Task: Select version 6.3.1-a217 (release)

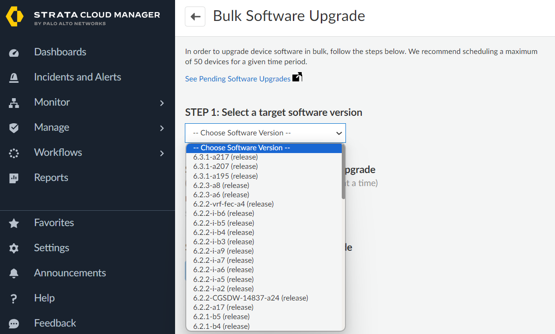Action: pos(225,157)
